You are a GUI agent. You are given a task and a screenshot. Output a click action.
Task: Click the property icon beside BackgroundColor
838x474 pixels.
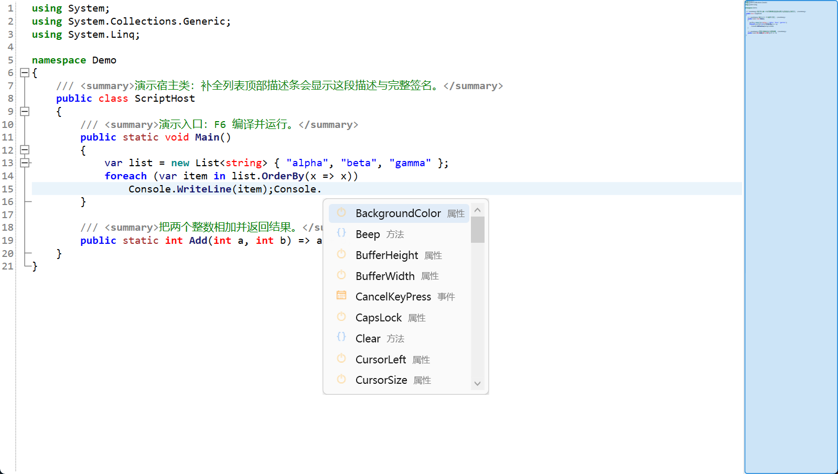(x=341, y=212)
